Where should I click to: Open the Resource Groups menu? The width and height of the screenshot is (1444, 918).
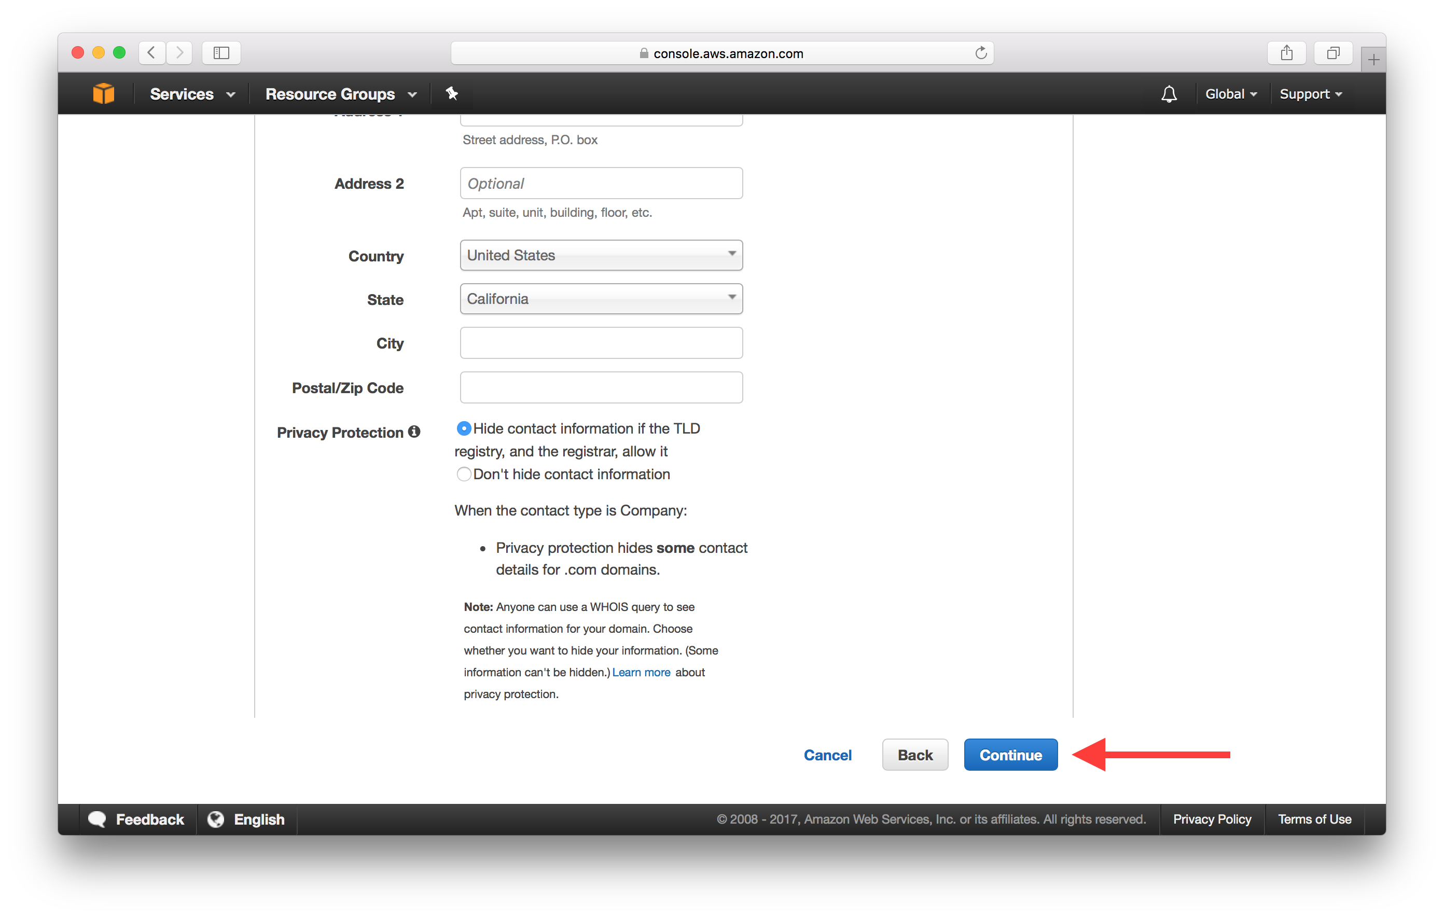tap(341, 94)
